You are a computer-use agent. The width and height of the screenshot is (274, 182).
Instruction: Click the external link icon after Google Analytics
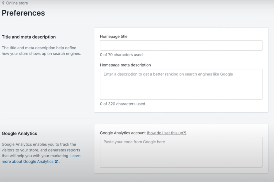[56, 162]
